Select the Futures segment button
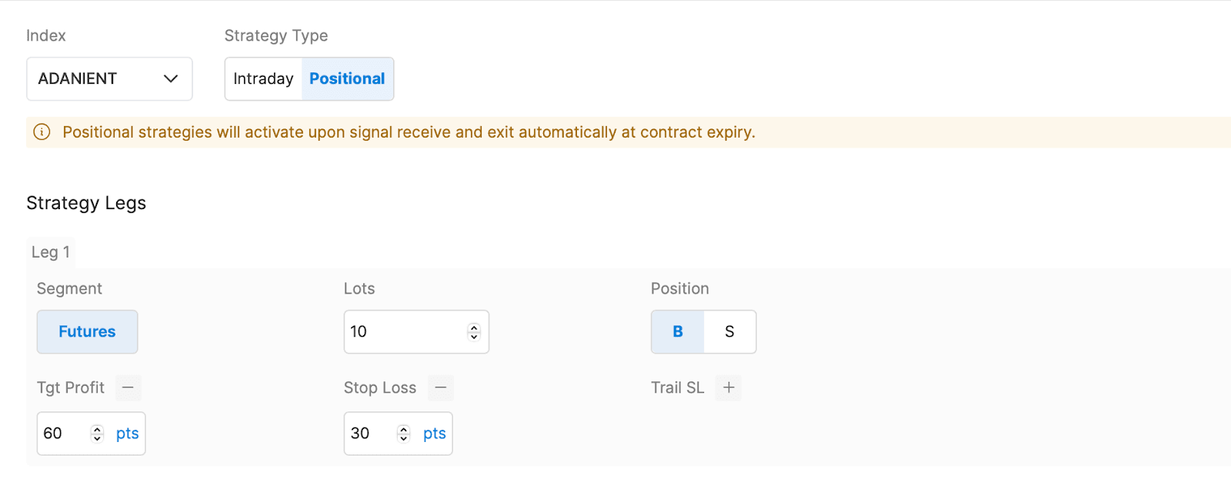 point(87,332)
